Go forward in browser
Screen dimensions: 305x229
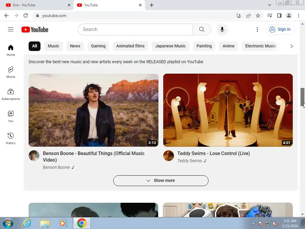16,16
